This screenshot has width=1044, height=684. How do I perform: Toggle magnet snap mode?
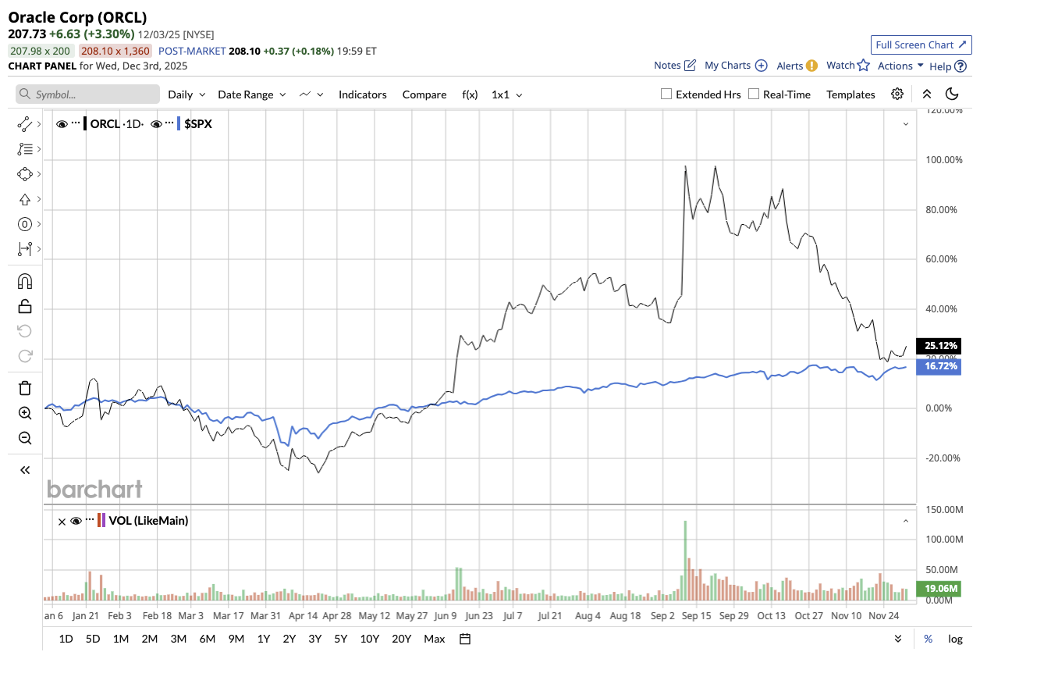25,281
